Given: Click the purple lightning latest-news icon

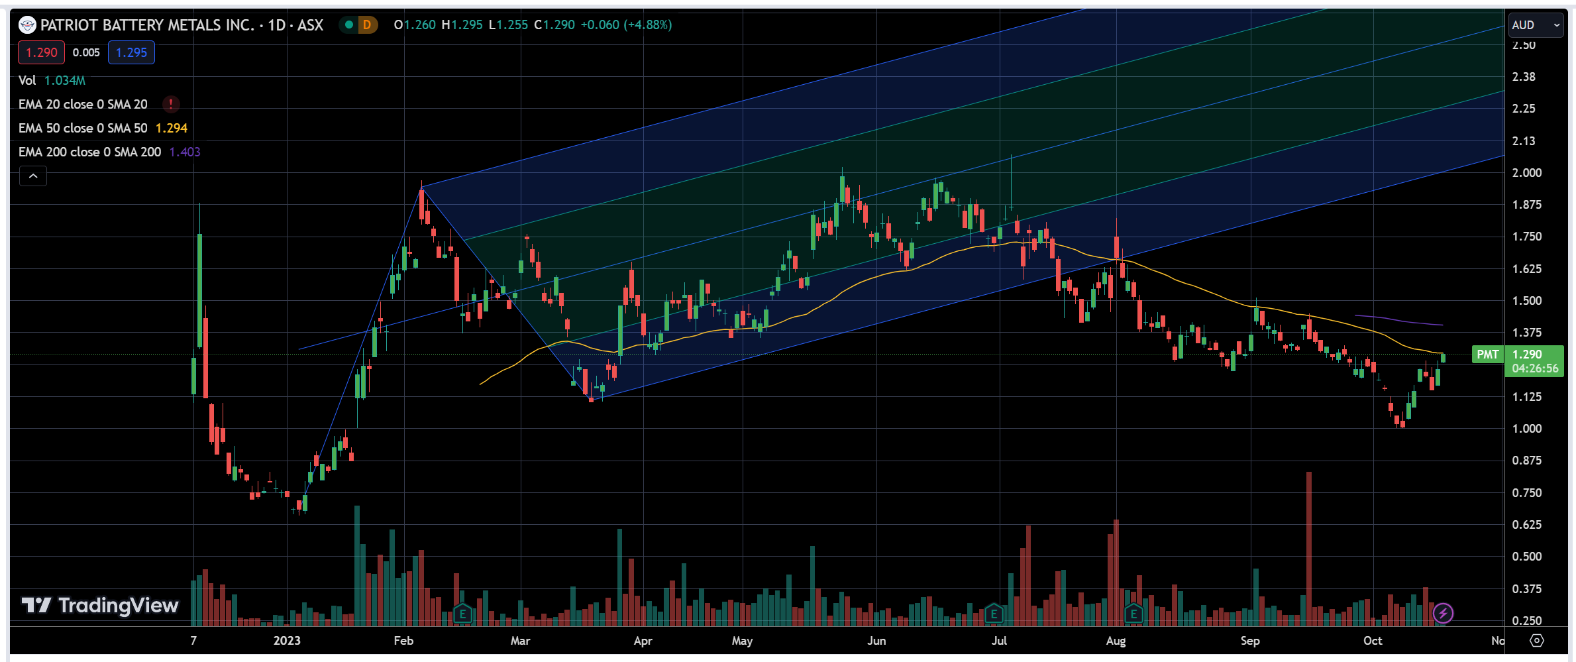Looking at the screenshot, I should coord(1443,613).
